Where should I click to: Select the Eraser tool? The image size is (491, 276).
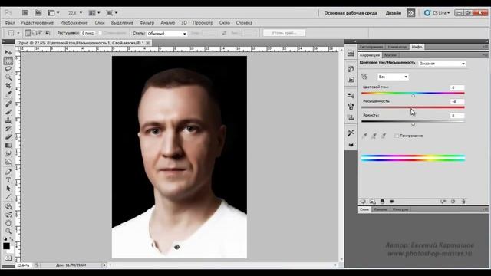[x=8, y=137]
